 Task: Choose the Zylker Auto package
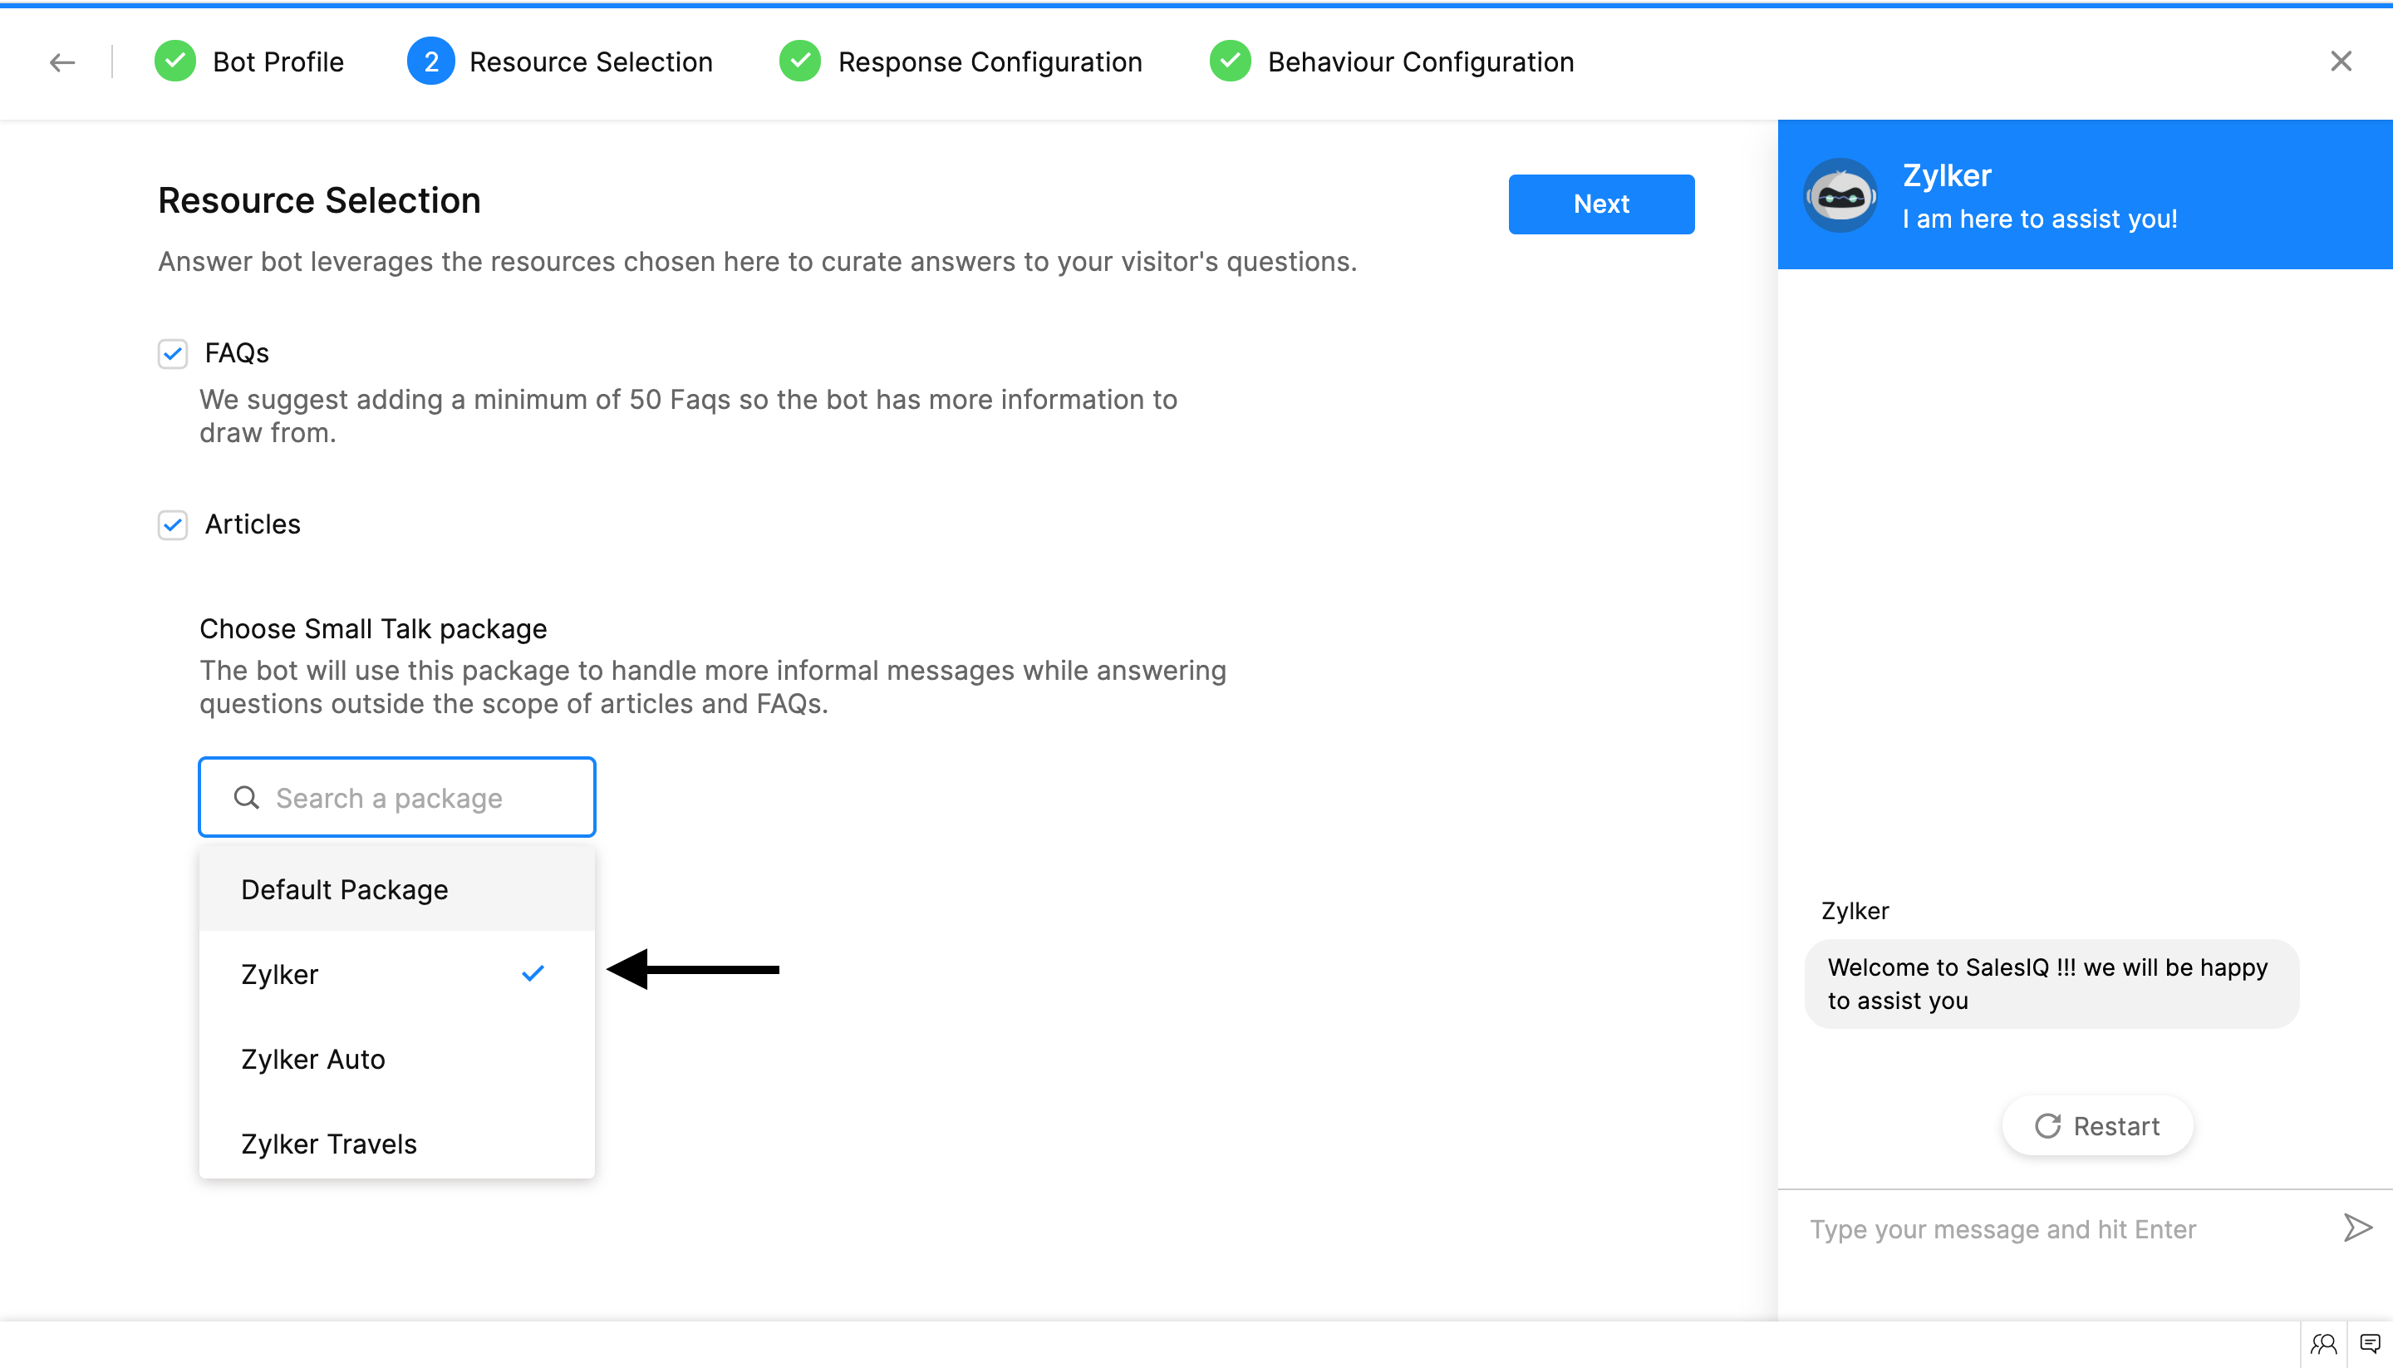pyautogui.click(x=312, y=1059)
